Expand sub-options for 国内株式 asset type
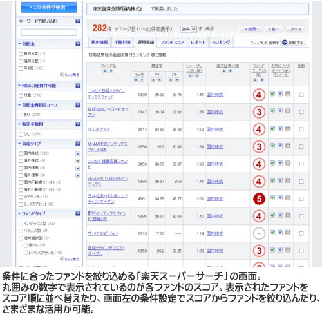 (x=78, y=153)
